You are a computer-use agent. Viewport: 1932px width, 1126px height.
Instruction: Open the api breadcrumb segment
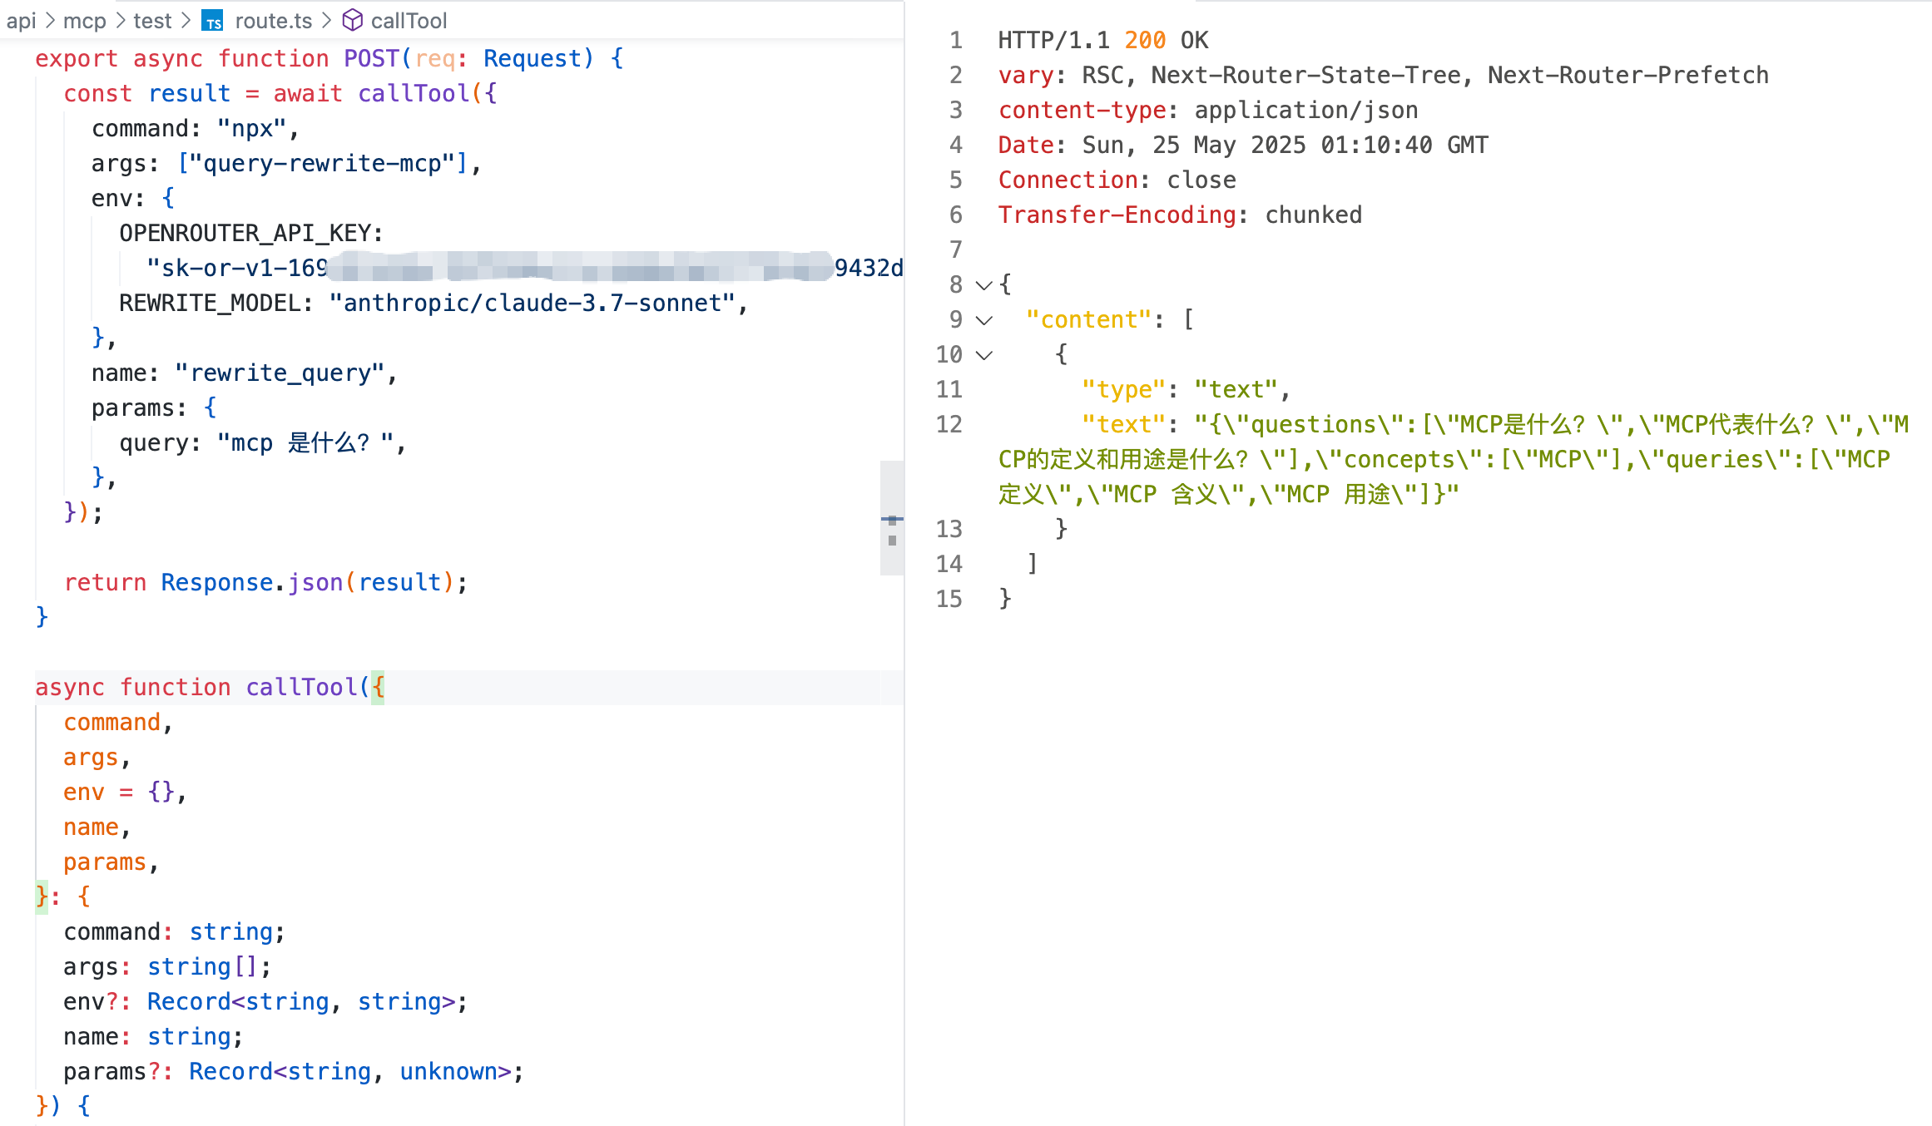(21, 21)
